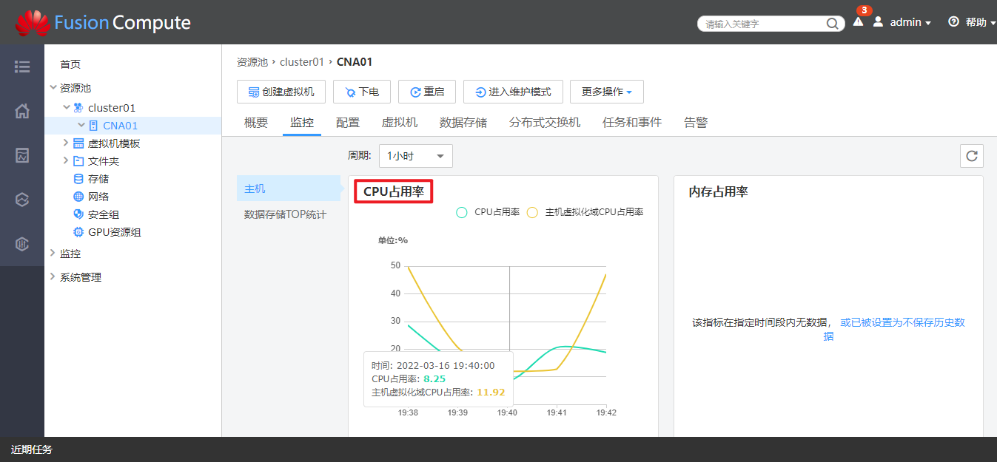Switch to the 告警 tab
The width and height of the screenshot is (997, 462).
click(696, 123)
